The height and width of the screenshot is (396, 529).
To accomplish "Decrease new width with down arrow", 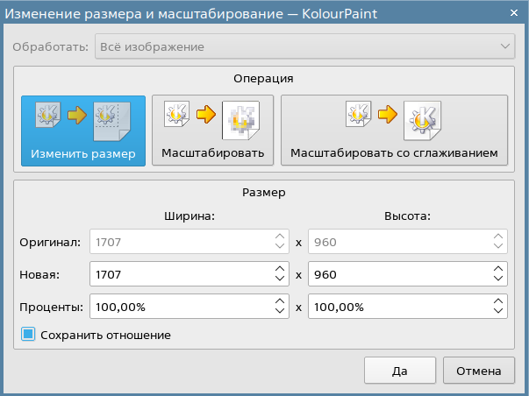I will pos(280,280).
